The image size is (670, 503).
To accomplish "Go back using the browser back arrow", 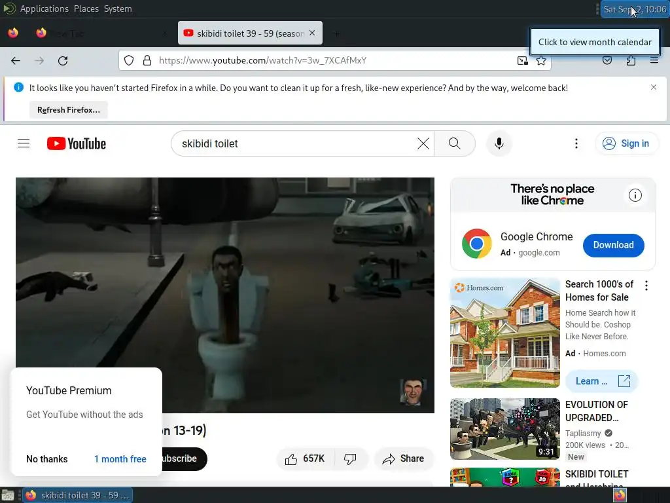I will tap(16, 61).
